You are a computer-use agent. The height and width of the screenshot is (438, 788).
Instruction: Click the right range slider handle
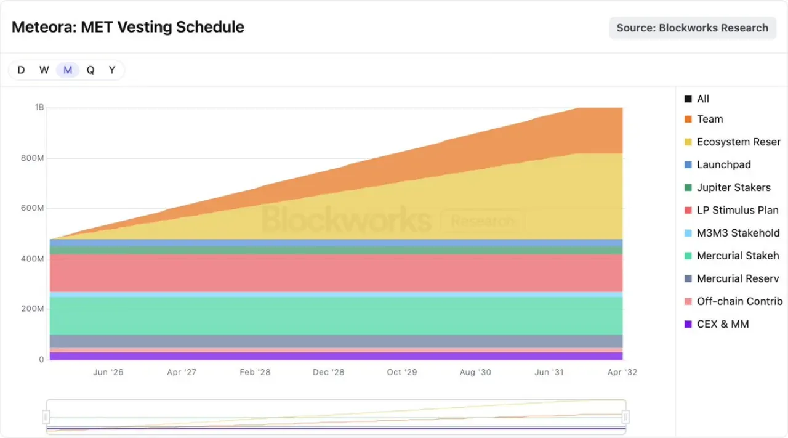[625, 417]
